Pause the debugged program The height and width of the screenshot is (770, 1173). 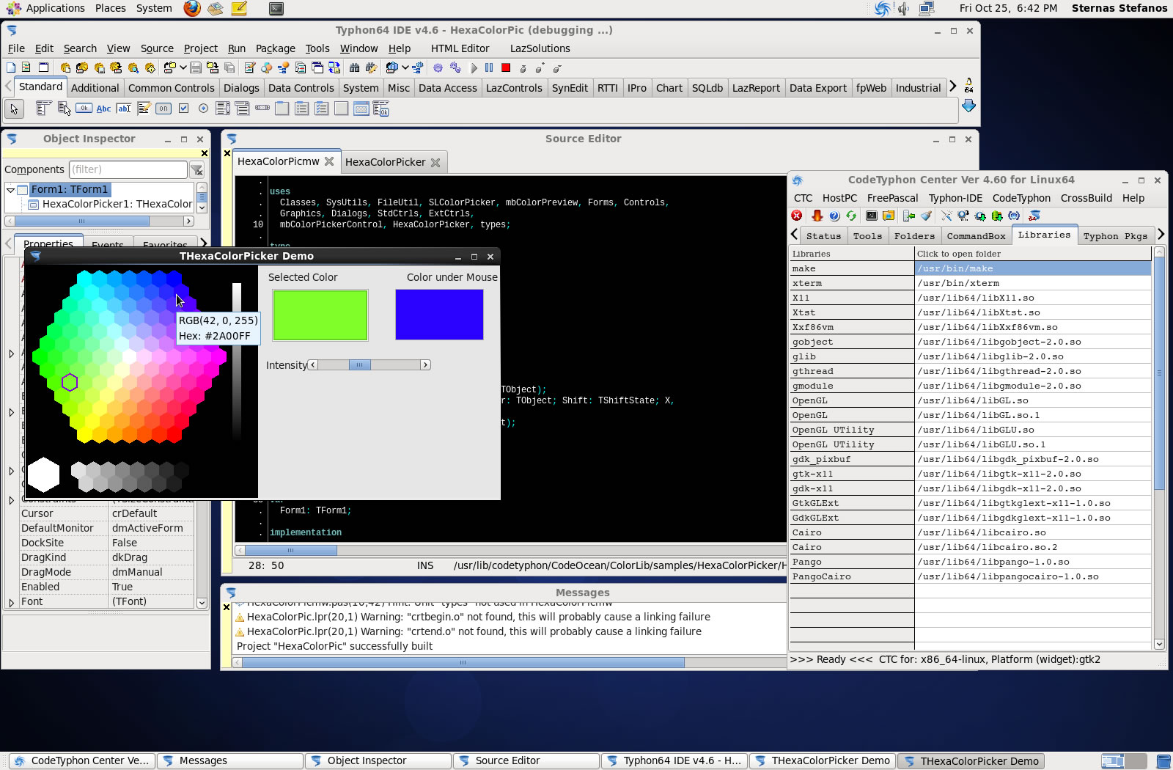[489, 67]
